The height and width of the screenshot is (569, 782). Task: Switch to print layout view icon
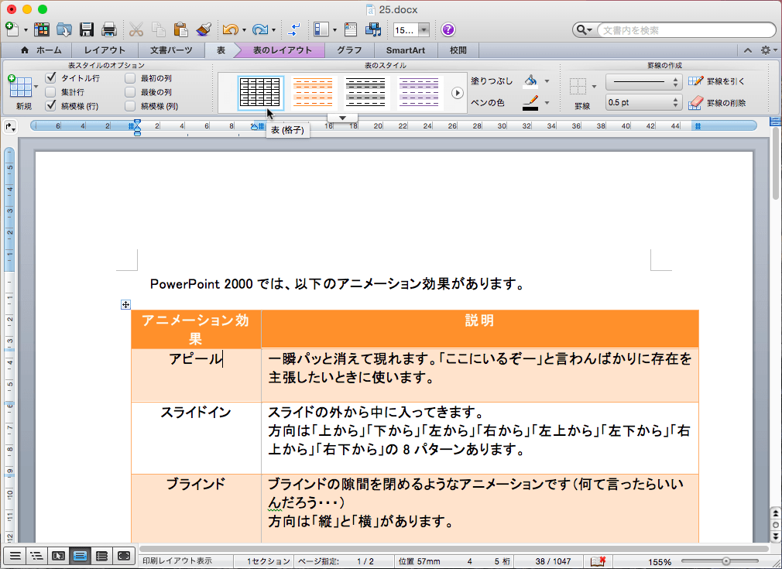(x=79, y=555)
